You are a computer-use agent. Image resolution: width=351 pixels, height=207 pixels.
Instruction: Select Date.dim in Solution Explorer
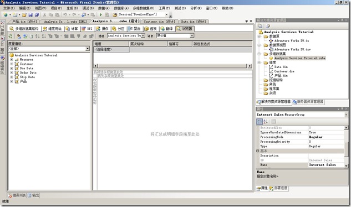point(281,67)
